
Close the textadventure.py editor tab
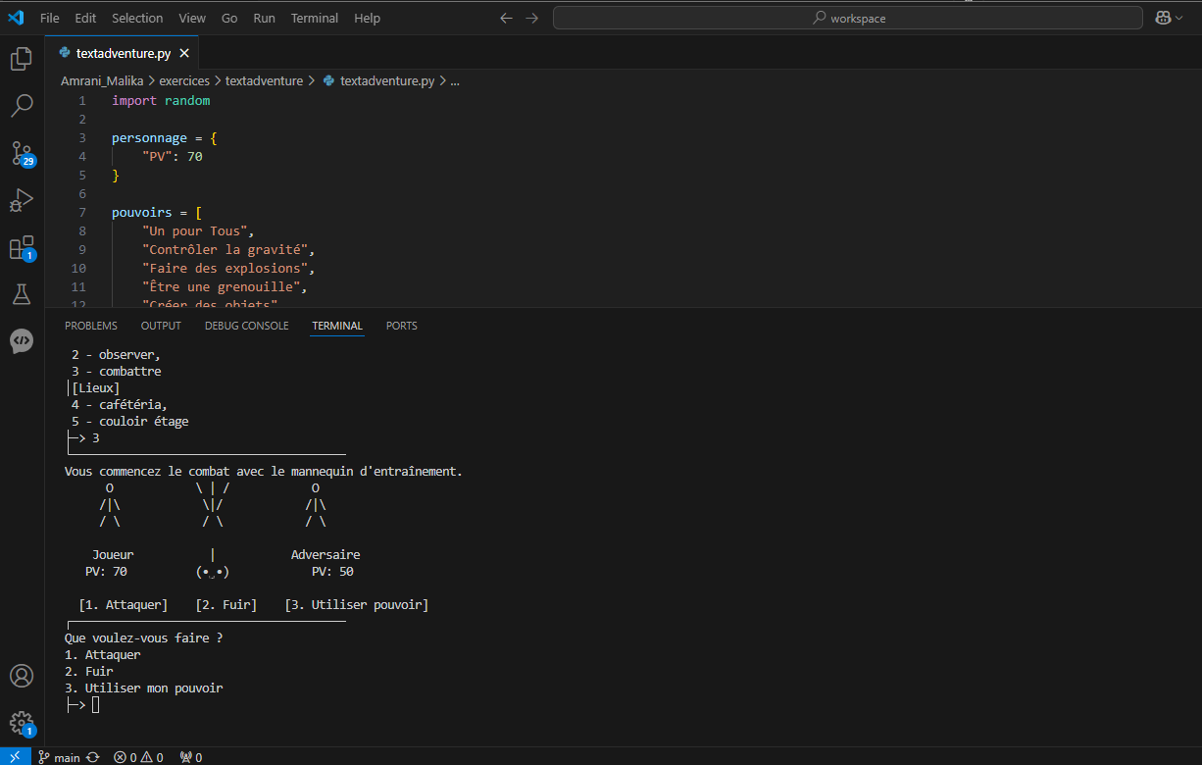[186, 53]
